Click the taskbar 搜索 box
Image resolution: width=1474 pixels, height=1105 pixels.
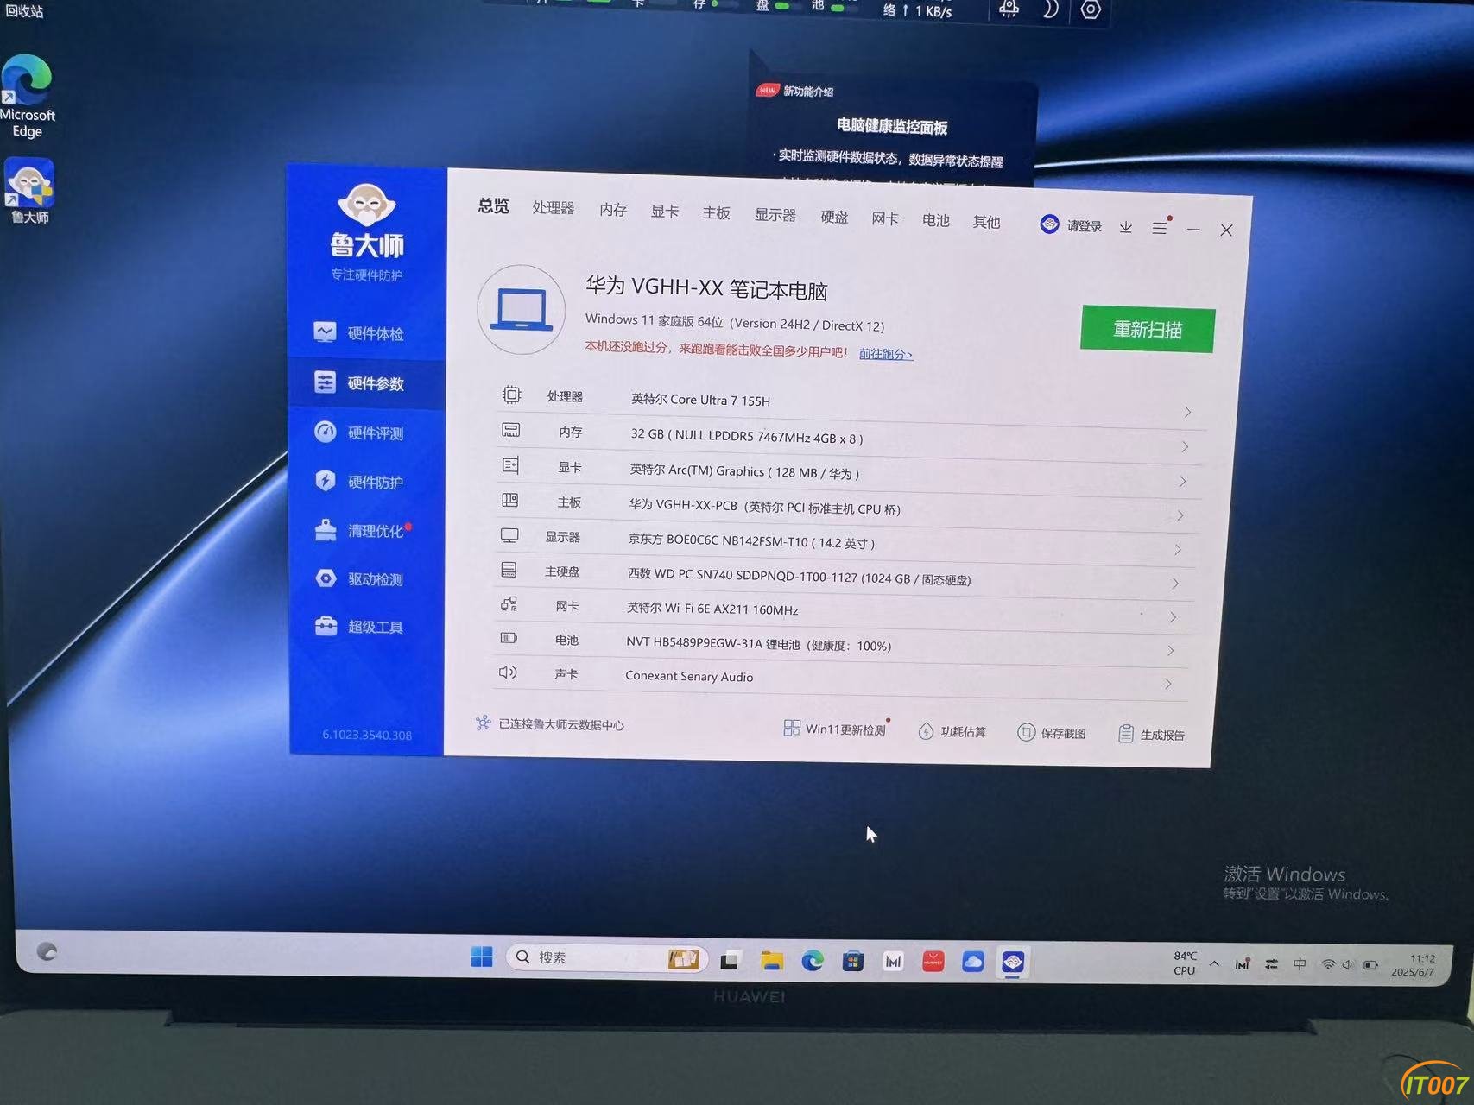coord(606,957)
